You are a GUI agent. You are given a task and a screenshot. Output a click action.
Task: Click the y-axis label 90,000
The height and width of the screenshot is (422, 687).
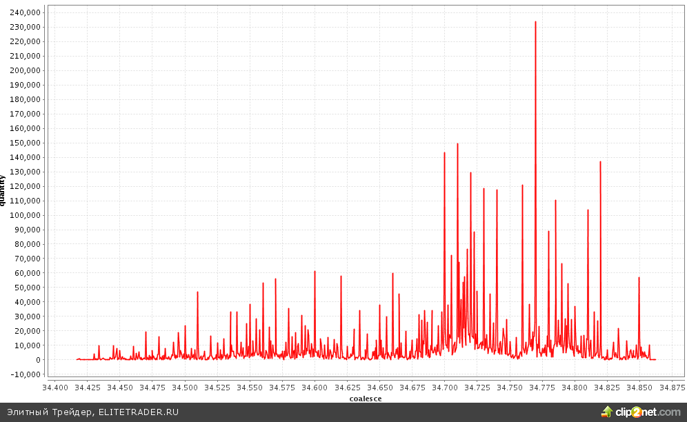[x=27, y=230]
